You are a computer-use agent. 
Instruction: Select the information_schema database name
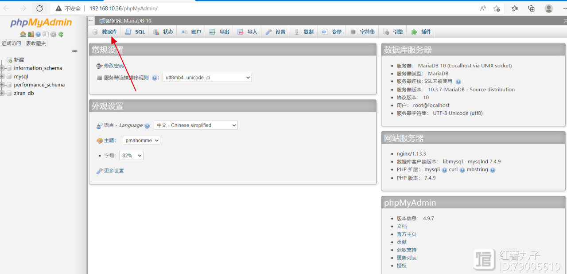[38, 68]
